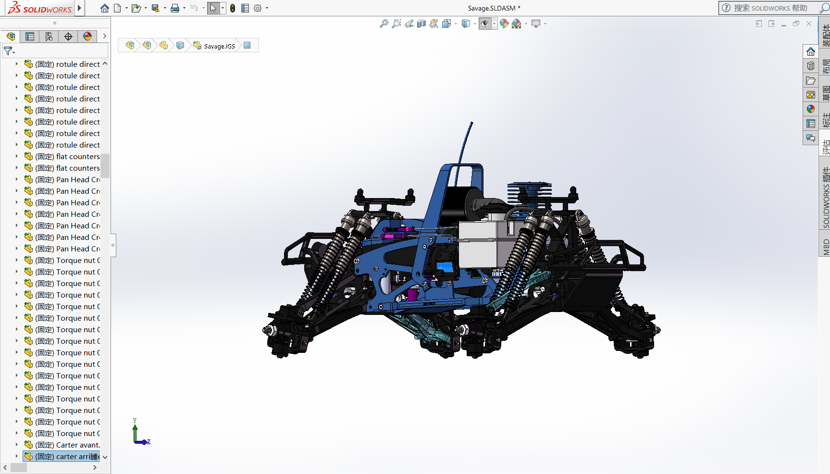Open dropdown arrow next to Print icon

click(184, 8)
